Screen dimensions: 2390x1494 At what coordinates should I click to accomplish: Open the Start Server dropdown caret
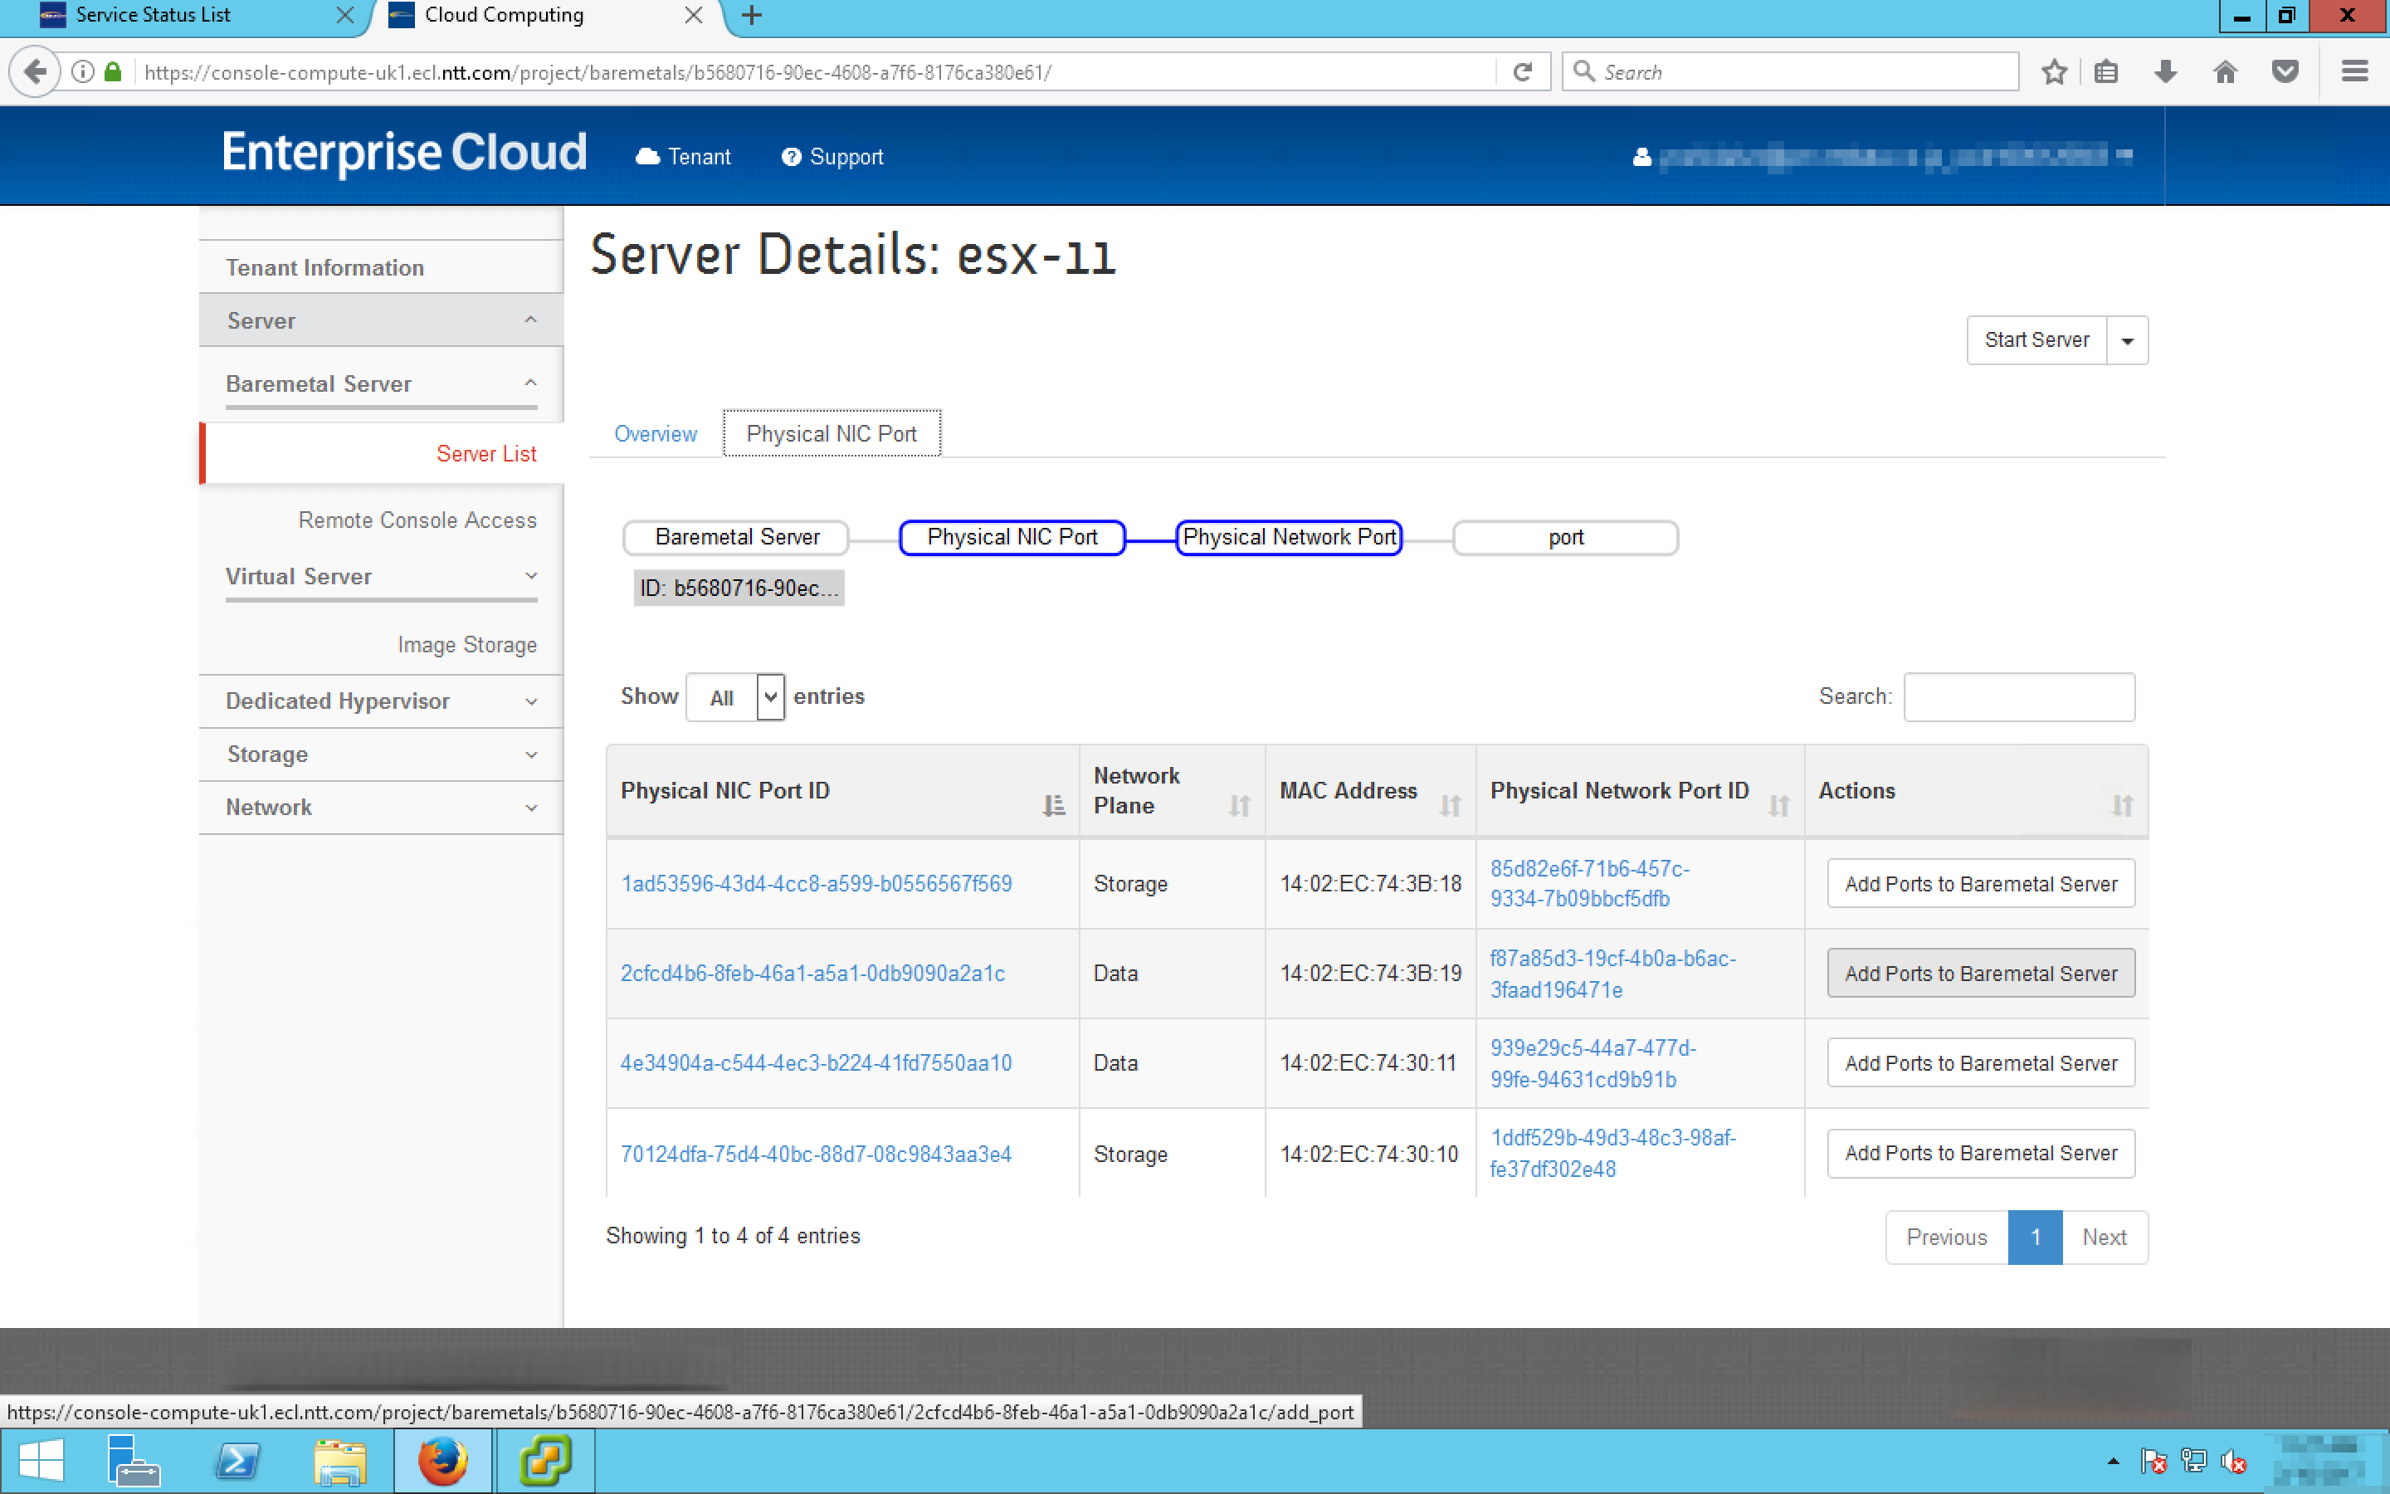point(2127,341)
